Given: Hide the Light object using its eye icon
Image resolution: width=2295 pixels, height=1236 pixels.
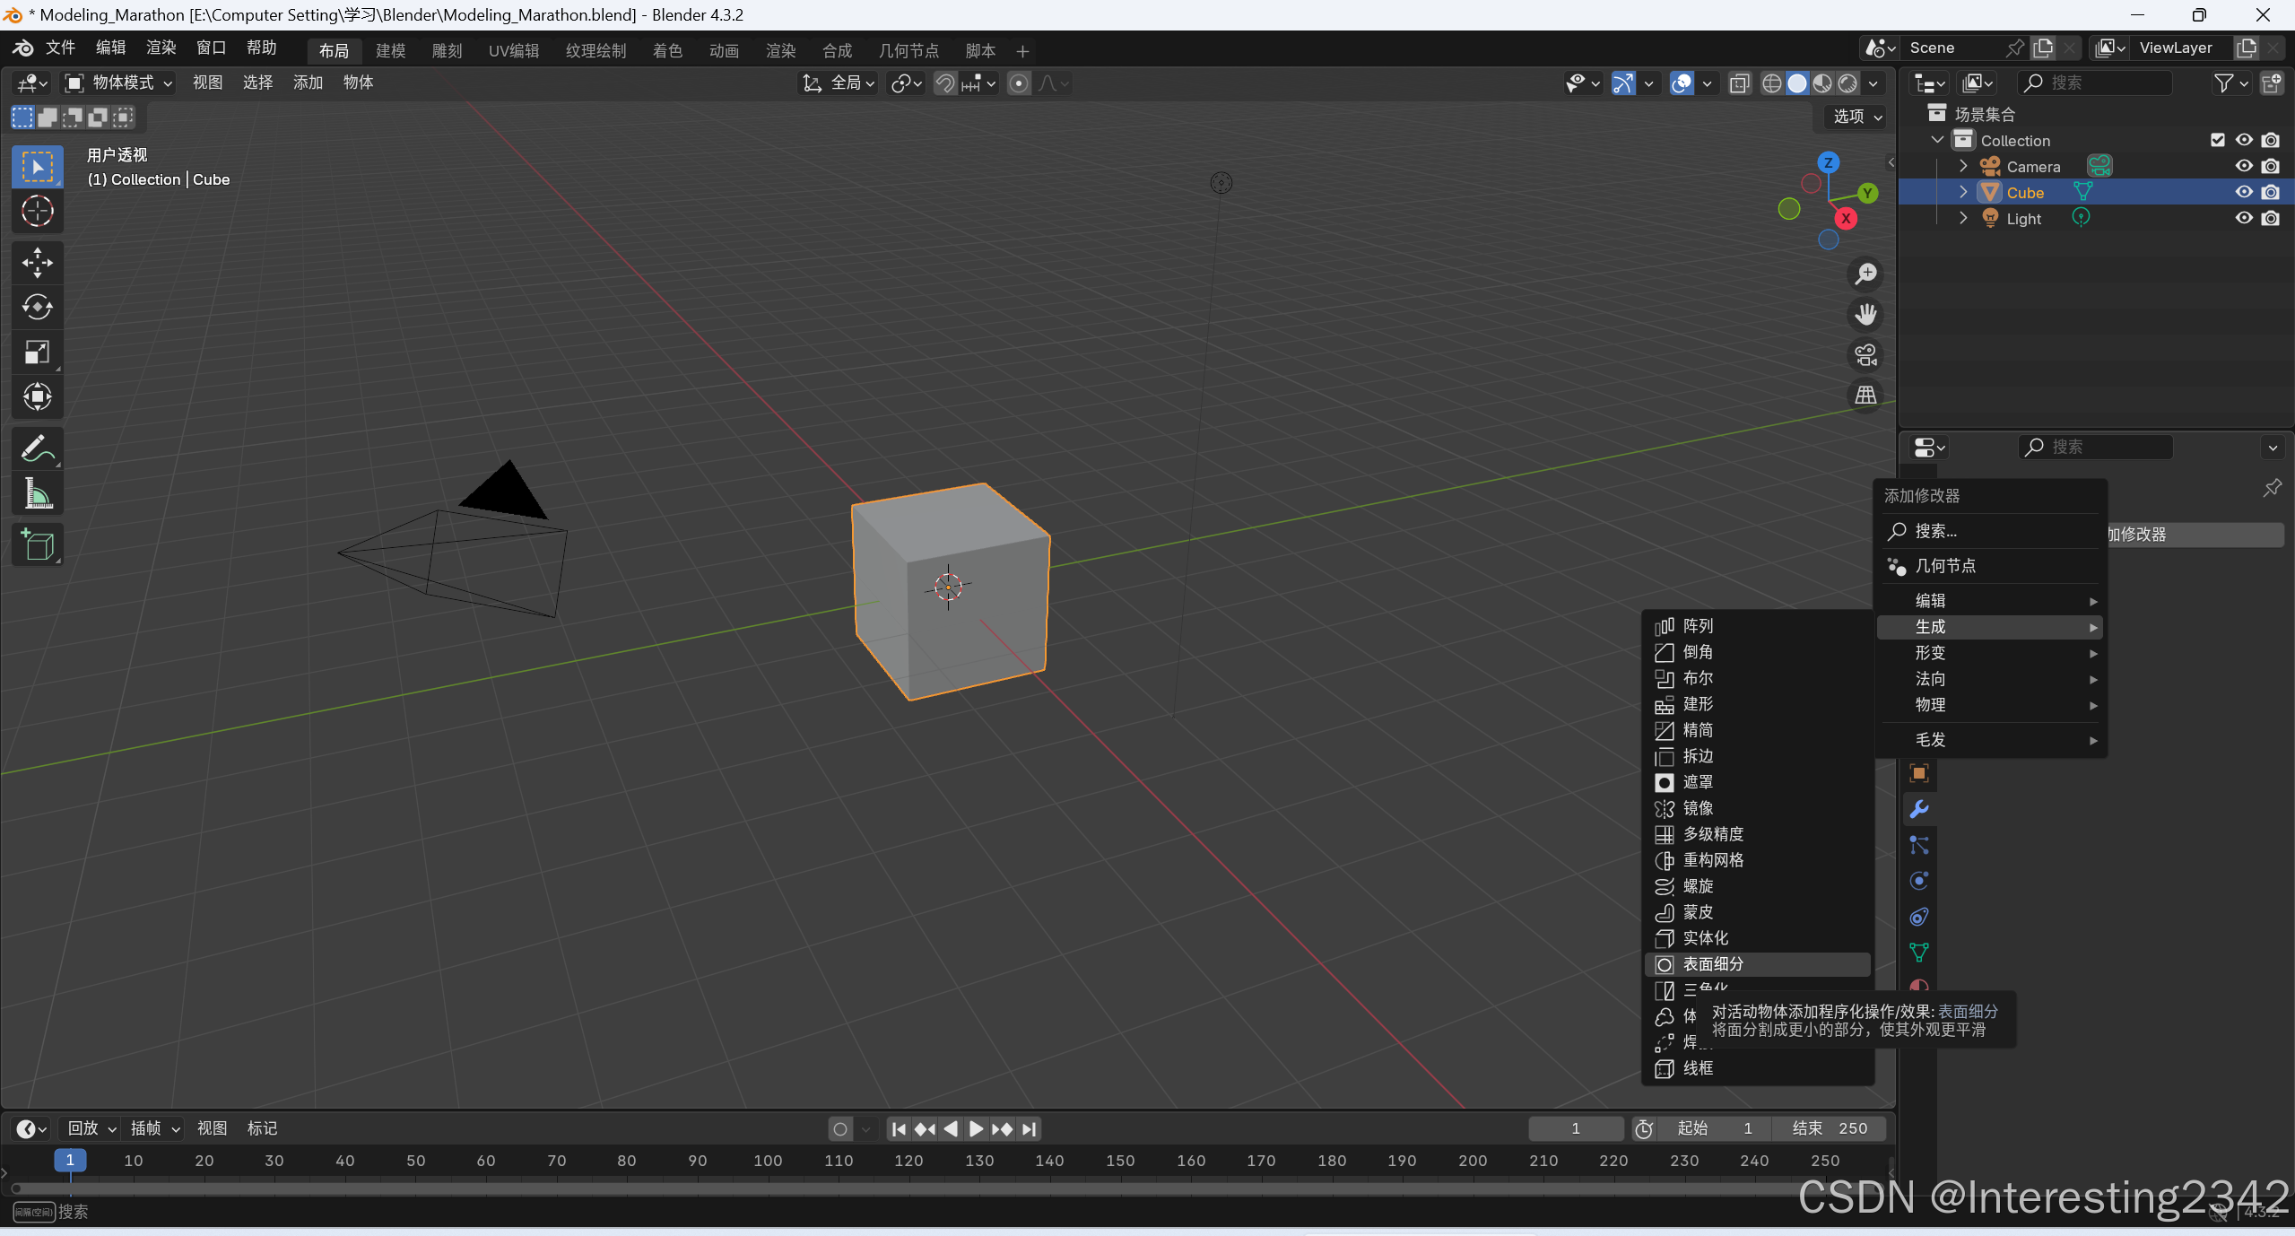Looking at the screenshot, I should (2243, 218).
